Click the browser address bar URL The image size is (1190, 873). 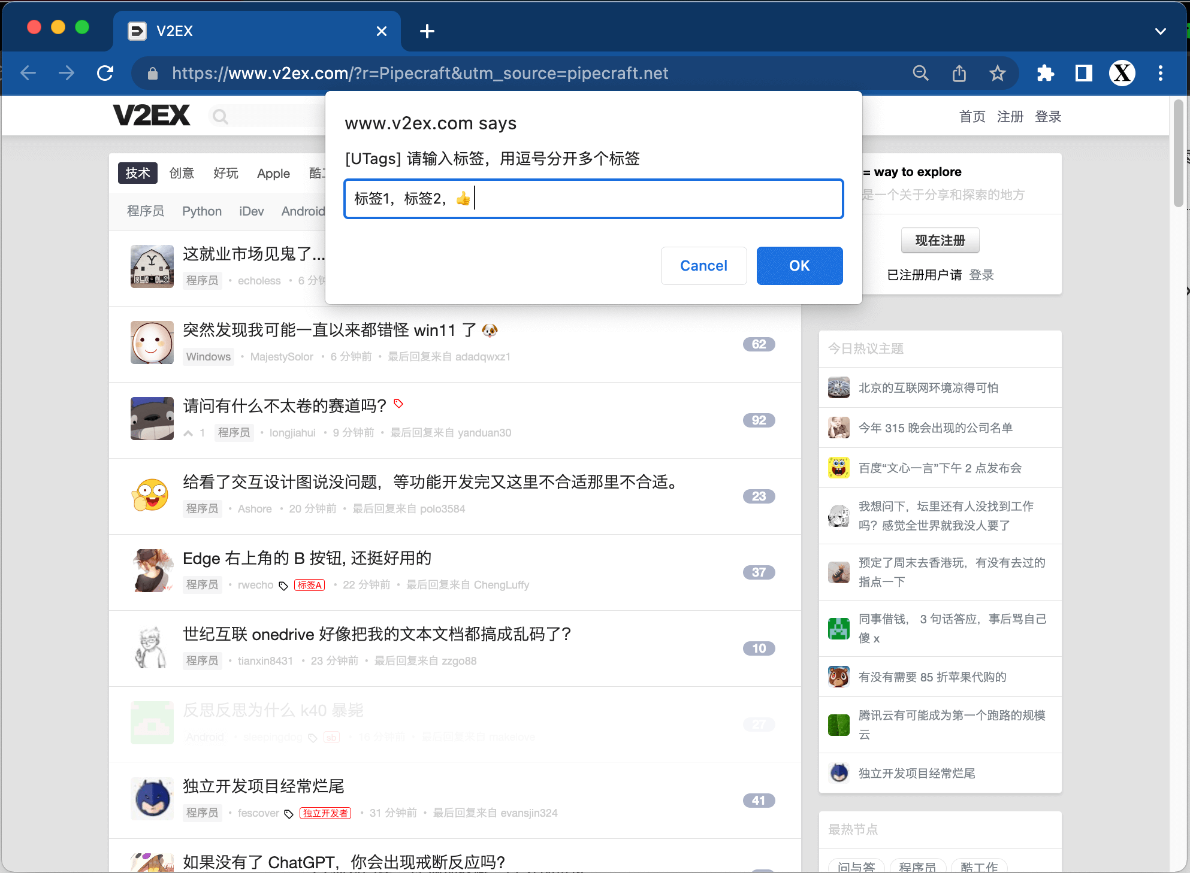click(x=420, y=73)
